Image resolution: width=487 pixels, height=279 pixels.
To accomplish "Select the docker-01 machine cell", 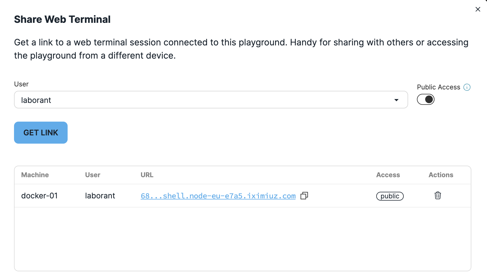I will (x=40, y=196).
